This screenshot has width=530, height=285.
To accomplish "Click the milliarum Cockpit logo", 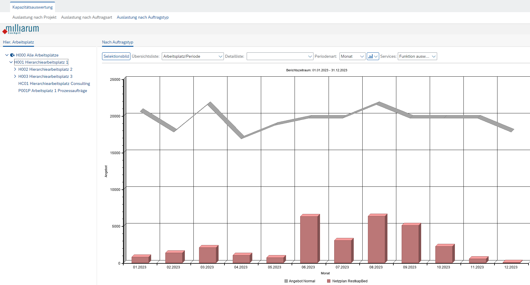I will click(x=21, y=29).
